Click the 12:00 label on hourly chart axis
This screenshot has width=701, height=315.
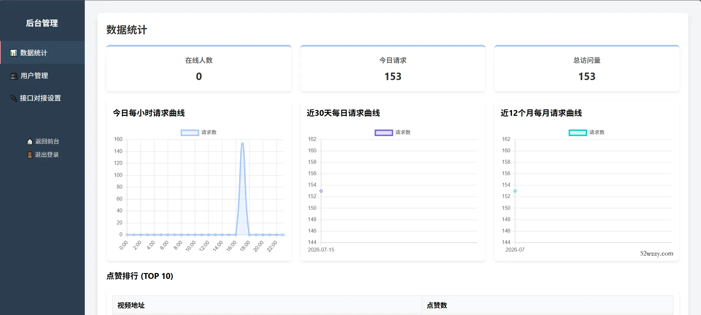tap(204, 246)
